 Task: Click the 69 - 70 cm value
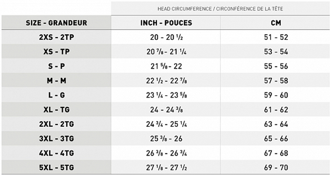[276, 168]
